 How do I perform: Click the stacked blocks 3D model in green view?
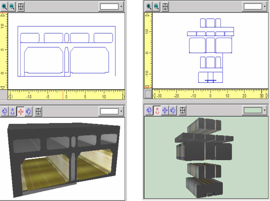[x=204, y=157]
